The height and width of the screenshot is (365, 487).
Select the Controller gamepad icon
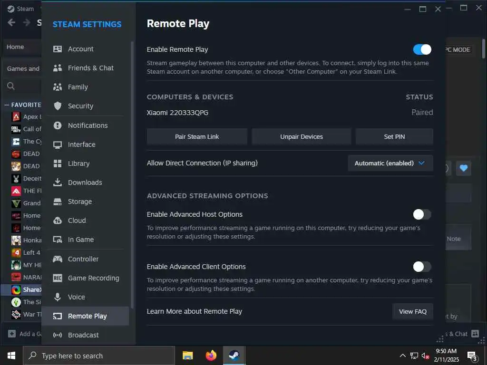coord(58,259)
